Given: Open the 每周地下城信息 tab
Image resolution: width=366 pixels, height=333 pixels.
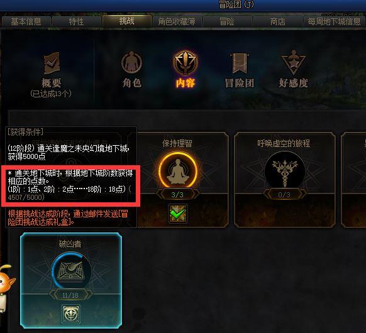Looking at the screenshot, I should [x=335, y=22].
